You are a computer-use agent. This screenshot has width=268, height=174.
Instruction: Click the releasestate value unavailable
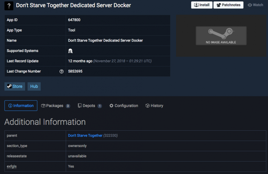(77, 156)
